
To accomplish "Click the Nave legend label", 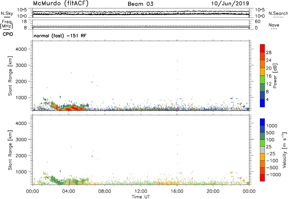I will pos(274,25).
